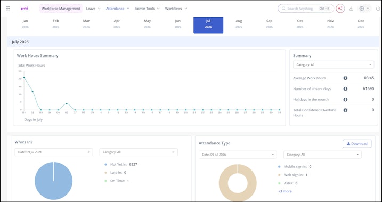Image resolution: width=382 pixels, height=202 pixels.
Task: Click the power logout icon
Action: click(x=378, y=9)
